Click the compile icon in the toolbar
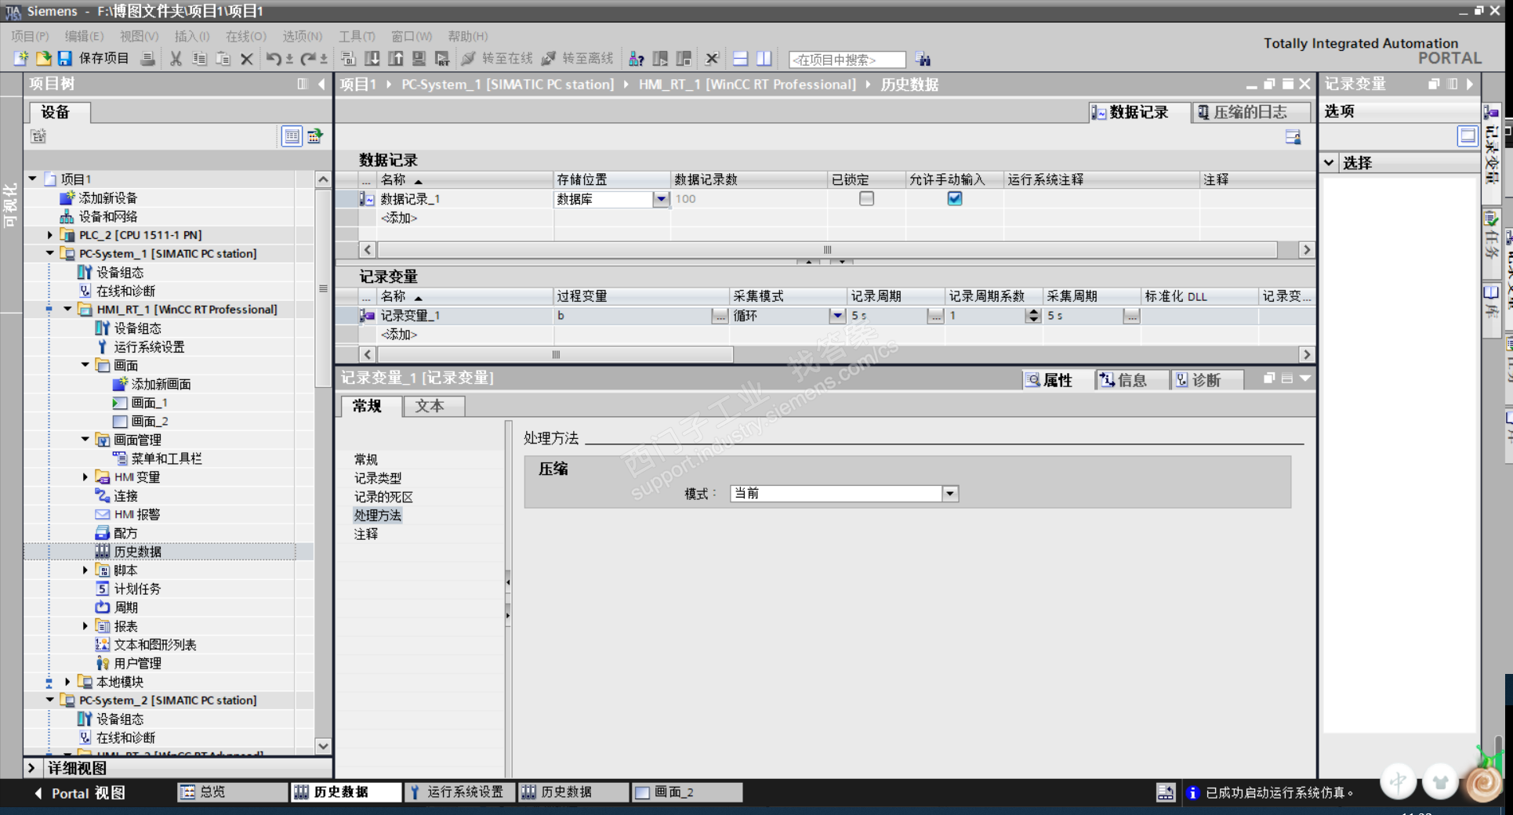The height and width of the screenshot is (815, 1513). 349,59
